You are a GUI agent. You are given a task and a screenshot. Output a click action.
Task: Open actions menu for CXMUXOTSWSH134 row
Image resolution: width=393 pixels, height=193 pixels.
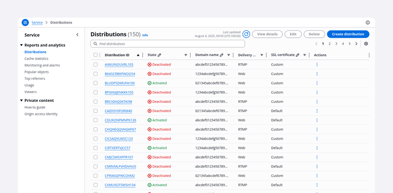pyautogui.click(x=317, y=185)
